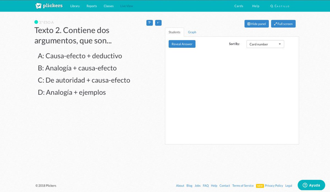The width and height of the screenshot is (330, 192).
Task: Open the Reports page
Action: [x=92, y=6]
